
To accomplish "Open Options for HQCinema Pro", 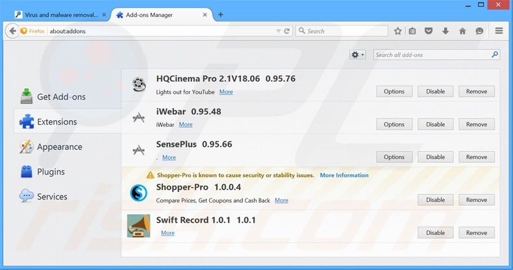I will click(394, 92).
